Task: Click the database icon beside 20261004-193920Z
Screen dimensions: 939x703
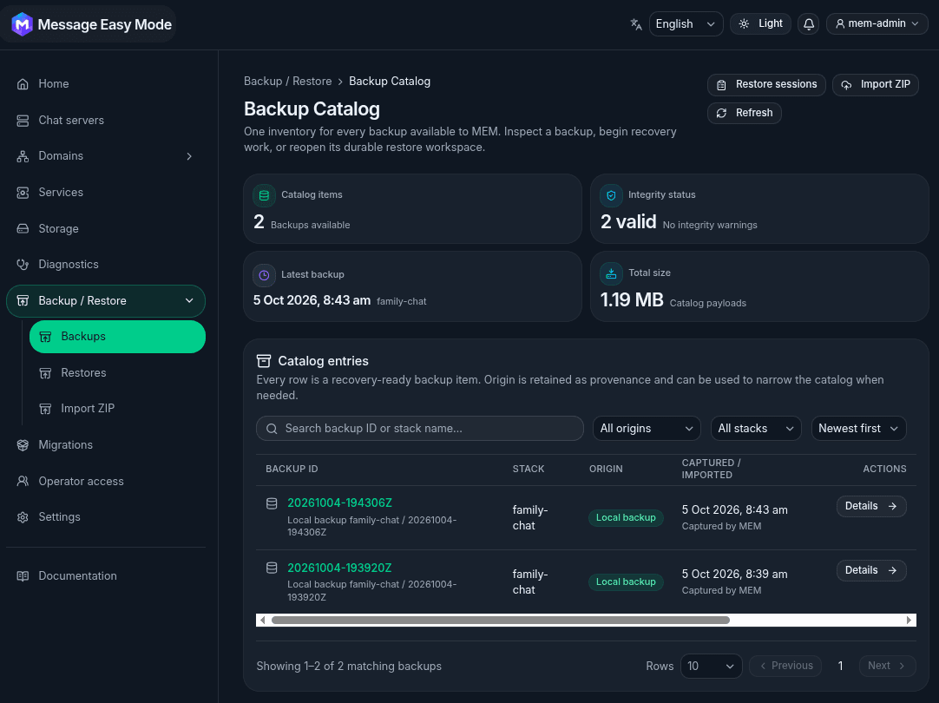Action: point(272,568)
